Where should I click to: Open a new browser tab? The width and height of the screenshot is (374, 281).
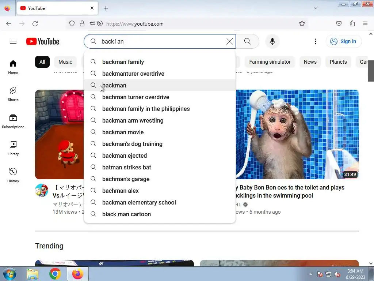point(106,8)
